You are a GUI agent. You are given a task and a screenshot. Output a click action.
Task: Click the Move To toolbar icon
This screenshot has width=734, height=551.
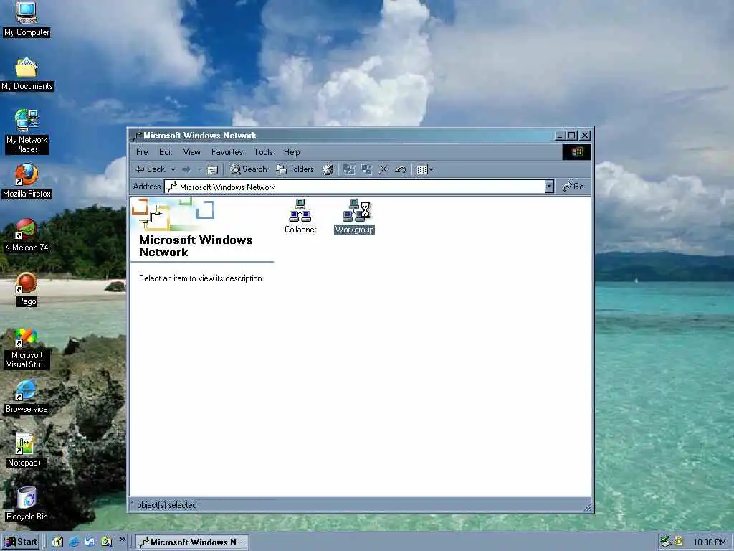(349, 169)
